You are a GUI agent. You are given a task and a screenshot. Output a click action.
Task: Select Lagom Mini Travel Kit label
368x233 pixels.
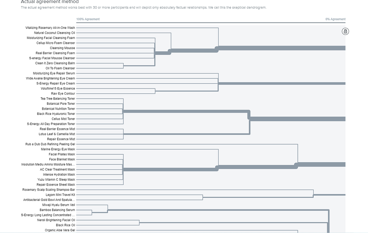click(x=60, y=195)
